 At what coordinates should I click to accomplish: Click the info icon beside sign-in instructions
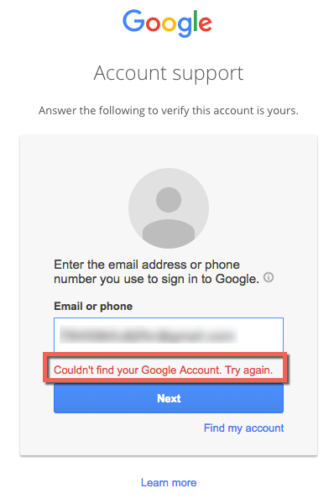tap(269, 277)
